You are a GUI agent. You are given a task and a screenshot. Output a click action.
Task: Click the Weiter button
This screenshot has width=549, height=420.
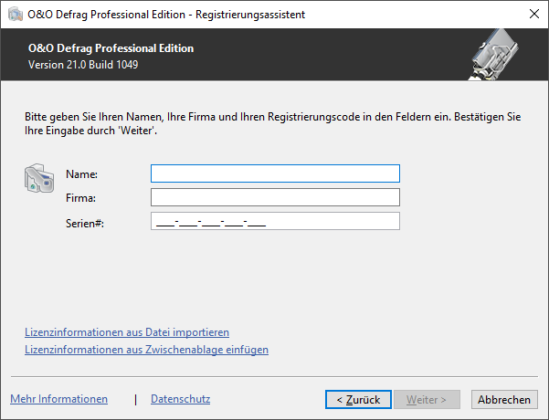[427, 400]
